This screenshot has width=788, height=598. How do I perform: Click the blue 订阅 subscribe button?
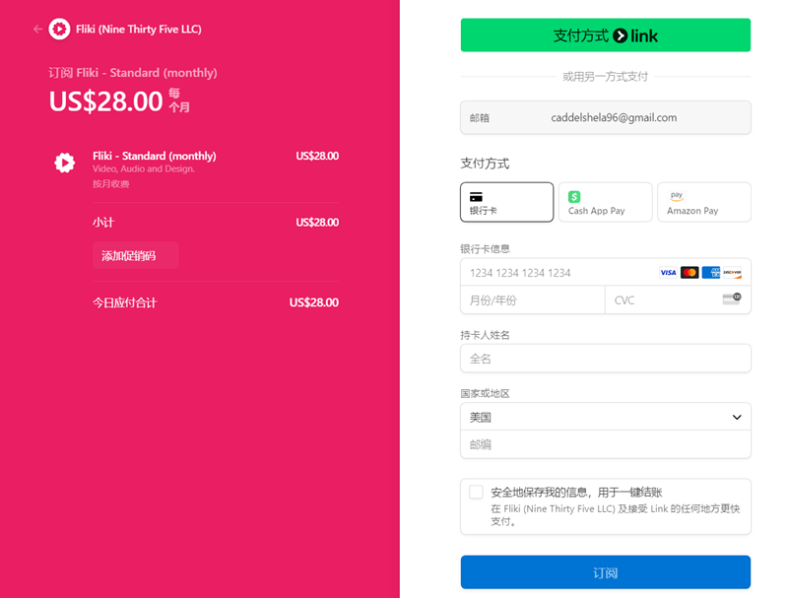(x=605, y=572)
